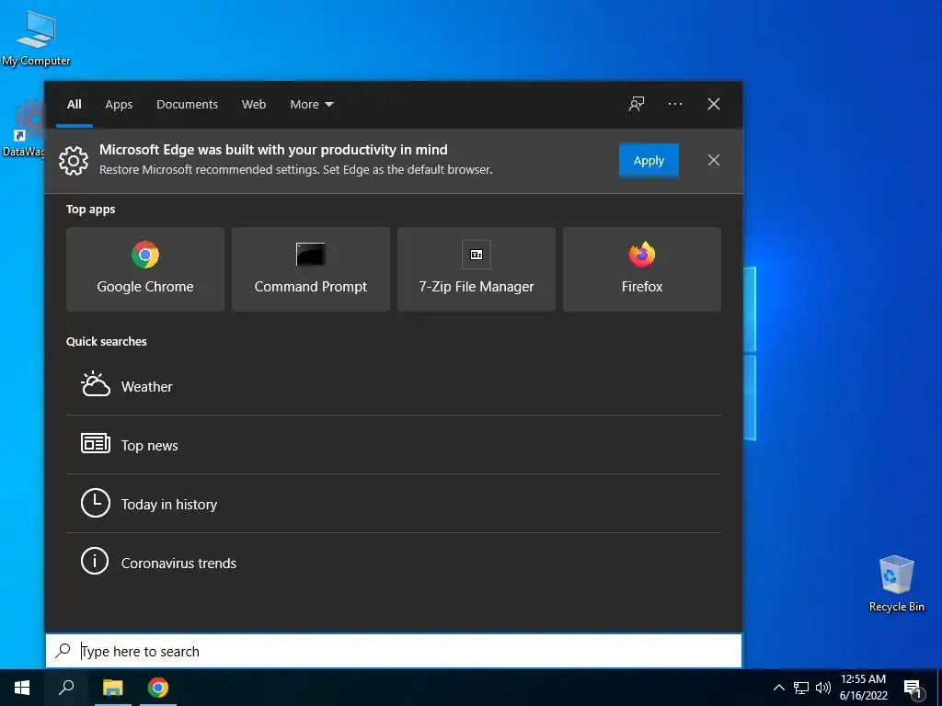Click the volume speaker tray icon
Screen dimensions: 942x706
tap(823, 688)
